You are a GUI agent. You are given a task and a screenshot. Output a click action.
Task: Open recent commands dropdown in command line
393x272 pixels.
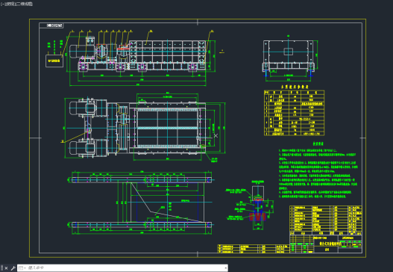(22, 268)
